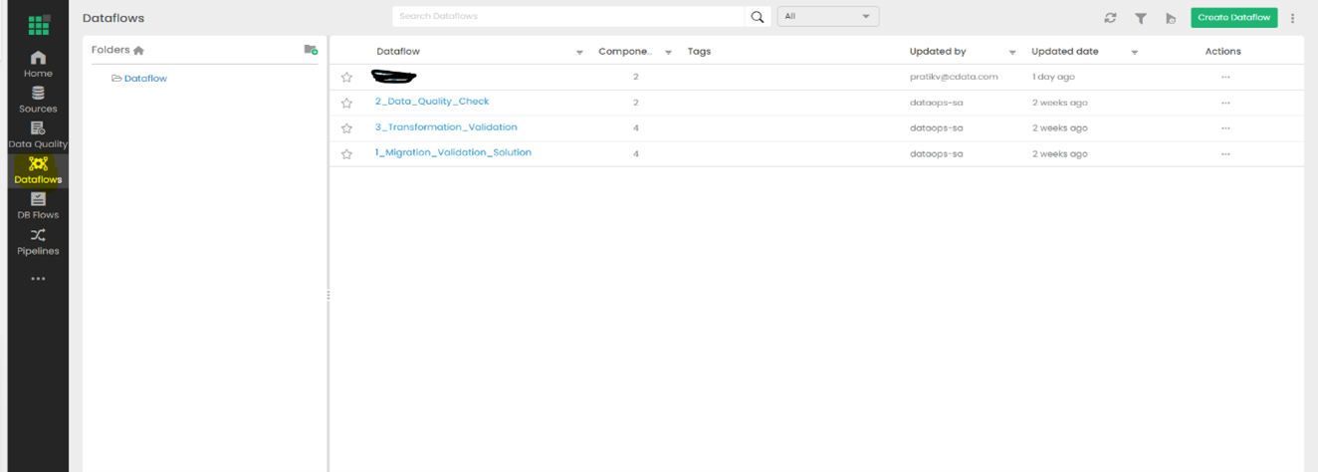Open the Dataflow column header dropdown arrow
1318x472 pixels.
point(579,52)
